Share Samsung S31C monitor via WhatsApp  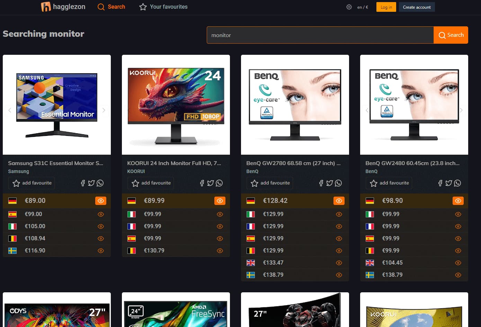coord(100,183)
